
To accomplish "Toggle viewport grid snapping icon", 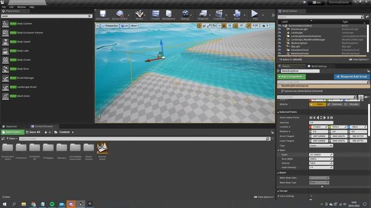I will 224,25.
